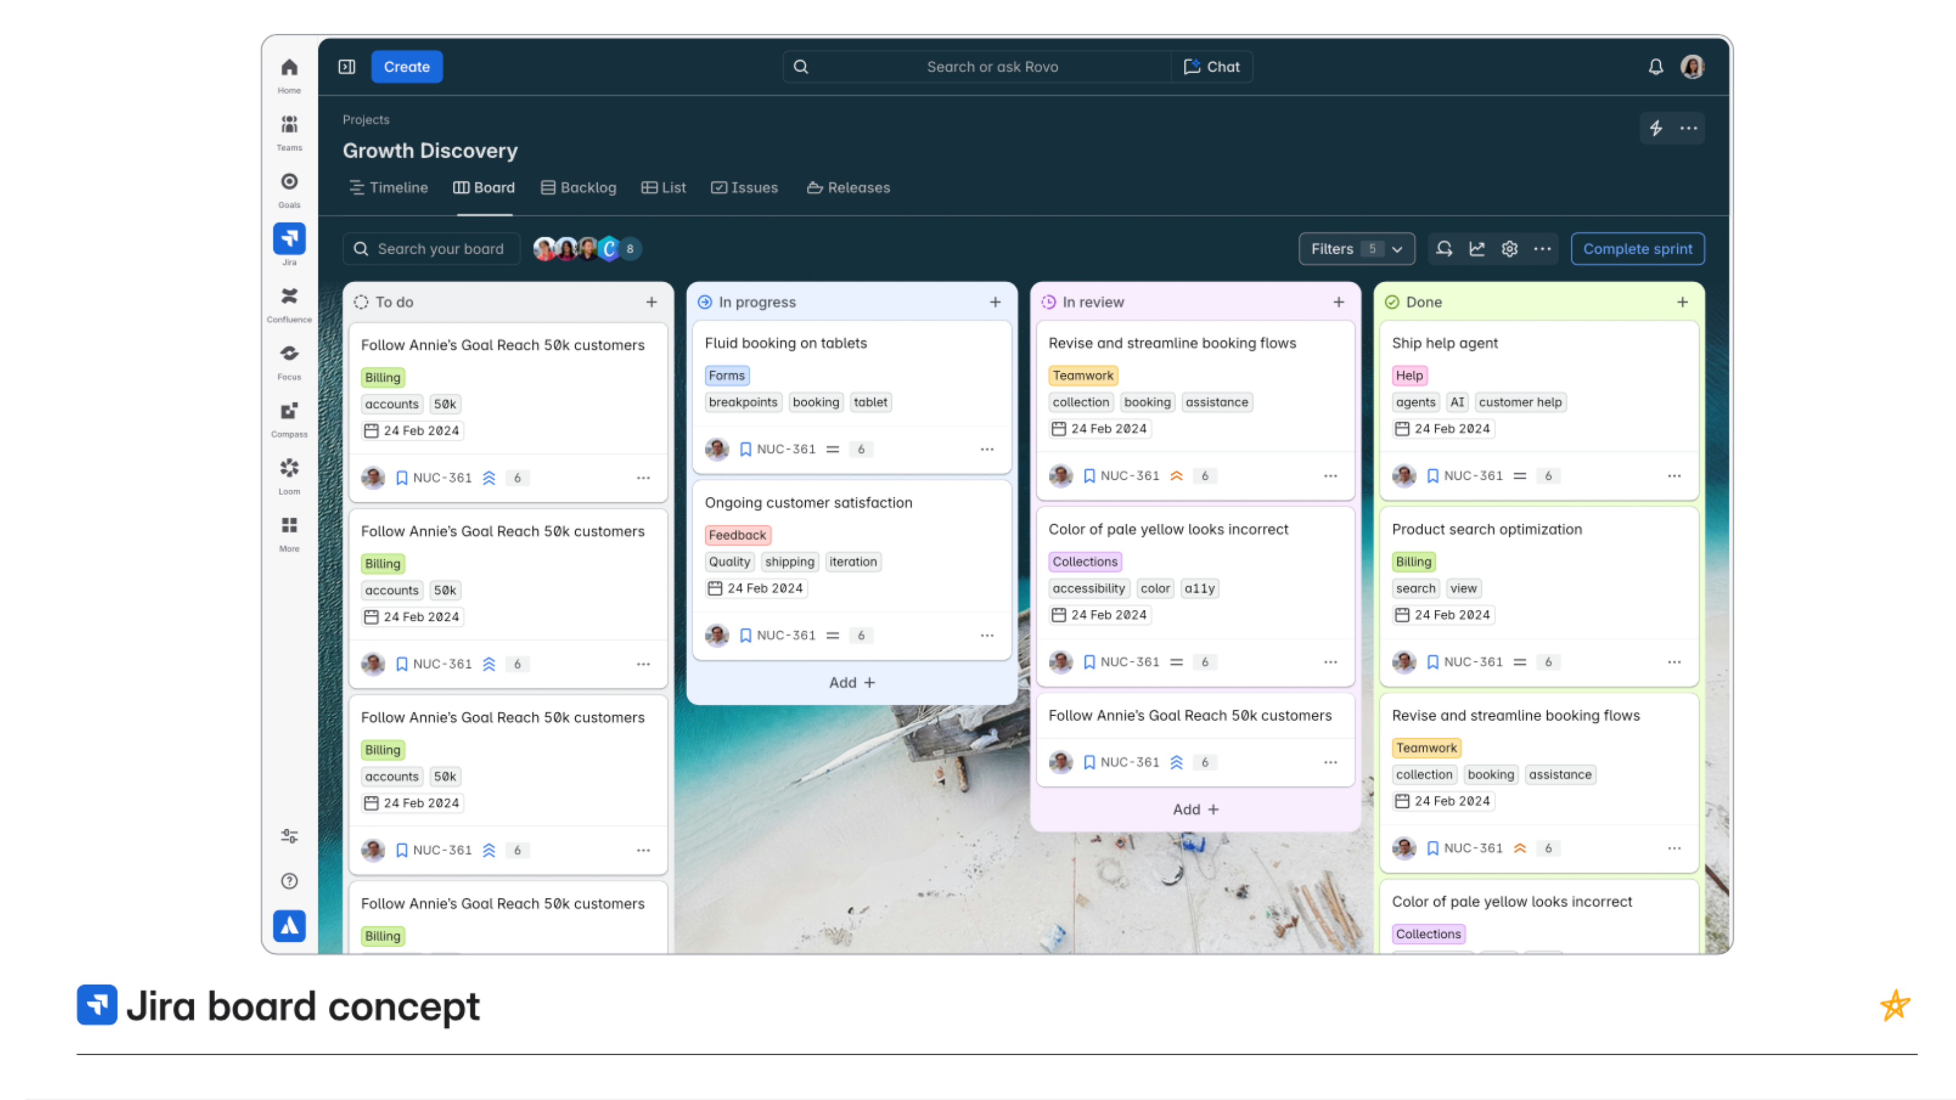
Task: Open Confluence from the sidebar
Action: tap(289, 304)
